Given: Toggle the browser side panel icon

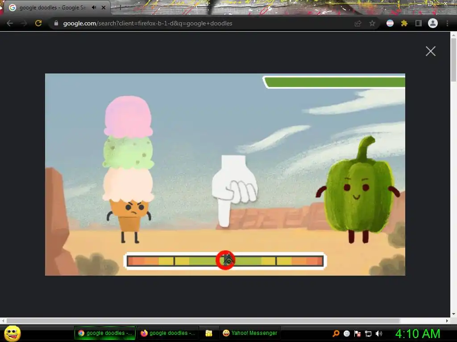Looking at the screenshot, I should point(419,23).
